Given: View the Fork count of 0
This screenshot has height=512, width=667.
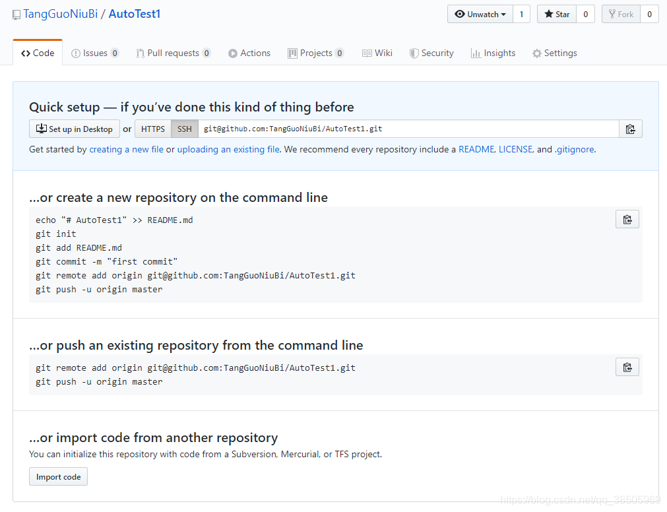Looking at the screenshot, I should [649, 14].
